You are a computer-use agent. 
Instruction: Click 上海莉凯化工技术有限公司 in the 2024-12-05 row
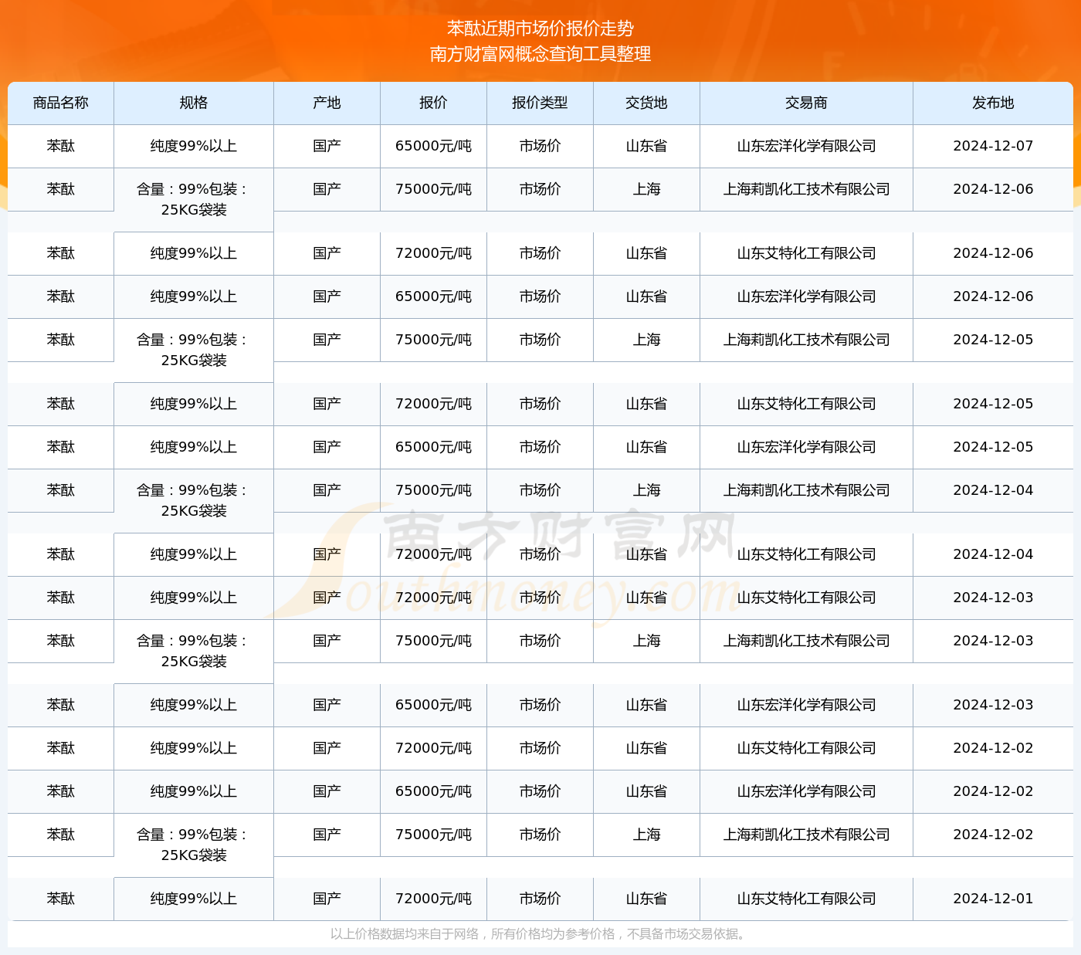point(806,340)
